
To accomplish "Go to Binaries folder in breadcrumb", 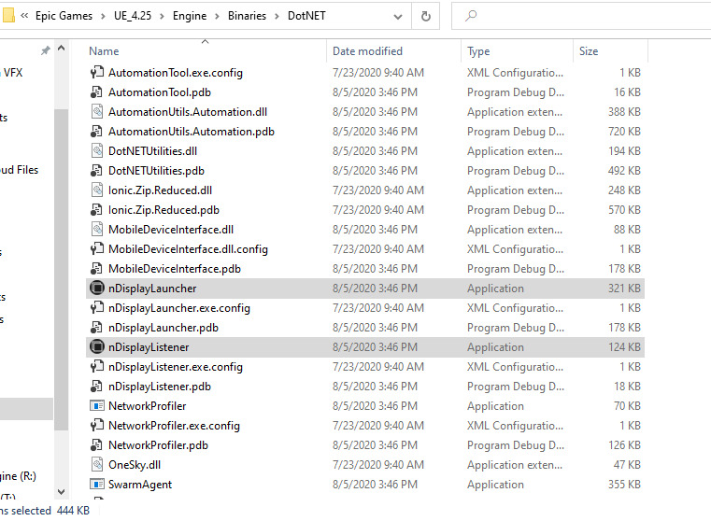I will pyautogui.click(x=248, y=16).
